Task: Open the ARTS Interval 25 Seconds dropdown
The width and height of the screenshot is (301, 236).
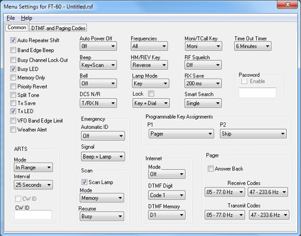Action: (33, 185)
